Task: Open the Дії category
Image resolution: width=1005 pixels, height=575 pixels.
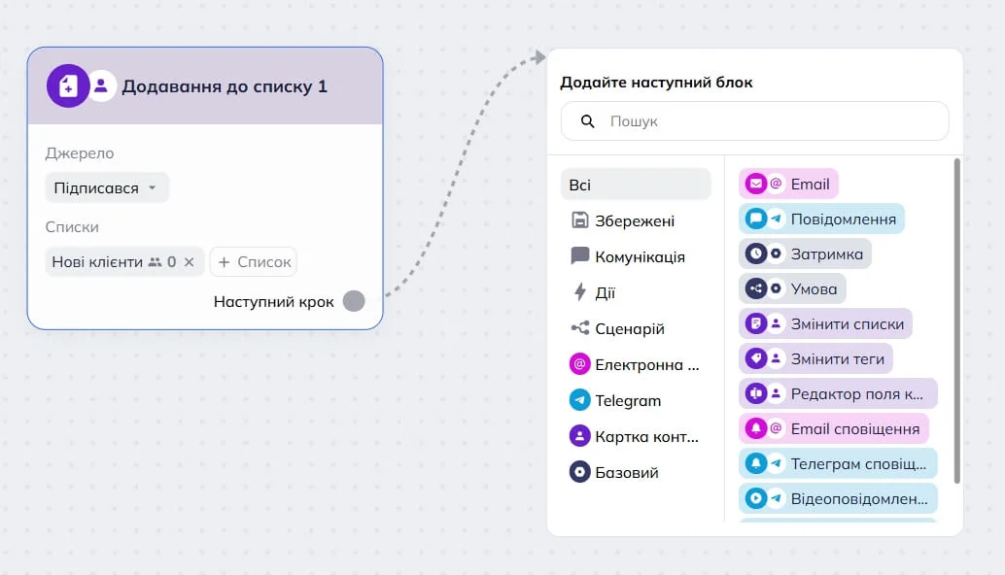Action: point(636,292)
